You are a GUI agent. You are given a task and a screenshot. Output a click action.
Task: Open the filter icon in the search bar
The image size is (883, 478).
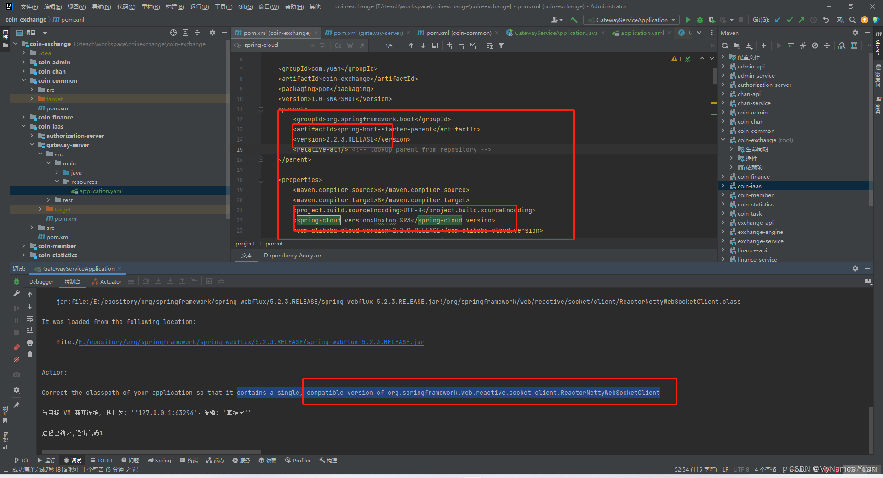click(501, 46)
